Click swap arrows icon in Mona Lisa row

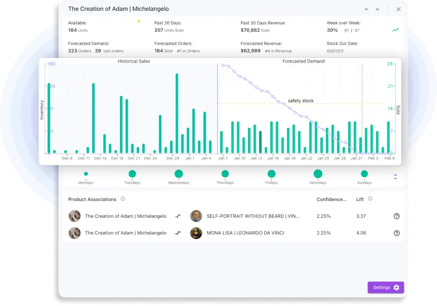pyautogui.click(x=178, y=233)
